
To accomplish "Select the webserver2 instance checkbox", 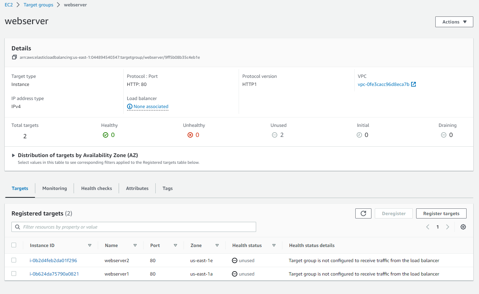I will (14, 260).
